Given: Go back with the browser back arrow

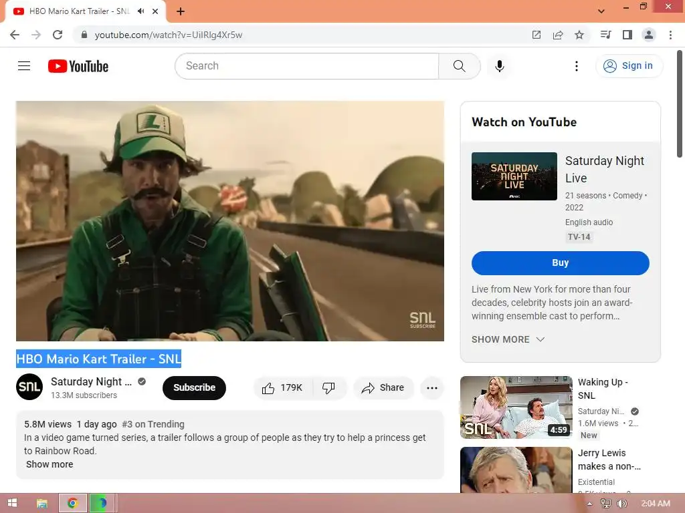Looking at the screenshot, I should 15,35.
